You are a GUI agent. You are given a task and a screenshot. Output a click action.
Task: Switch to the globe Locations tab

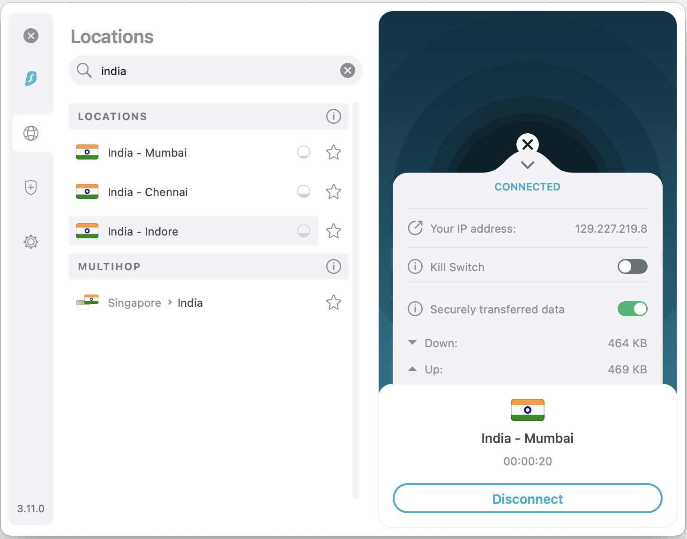click(x=31, y=133)
